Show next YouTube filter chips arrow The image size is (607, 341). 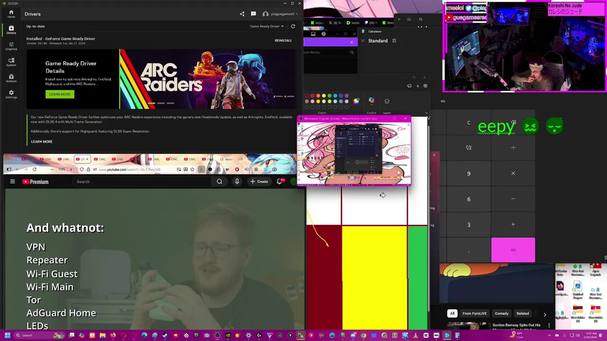point(544,314)
